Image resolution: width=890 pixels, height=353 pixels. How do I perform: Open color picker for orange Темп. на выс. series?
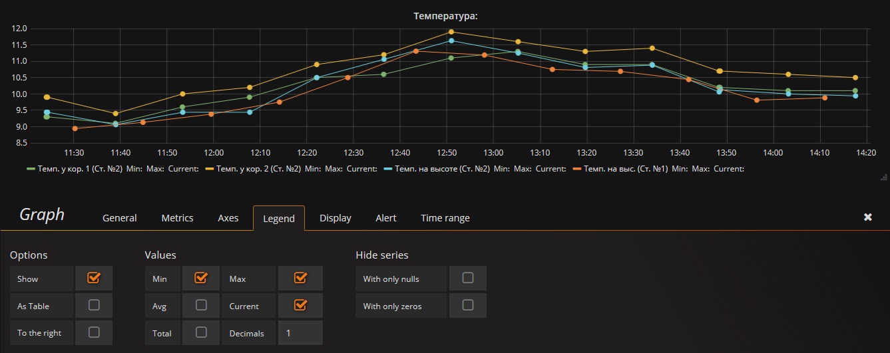[576, 169]
